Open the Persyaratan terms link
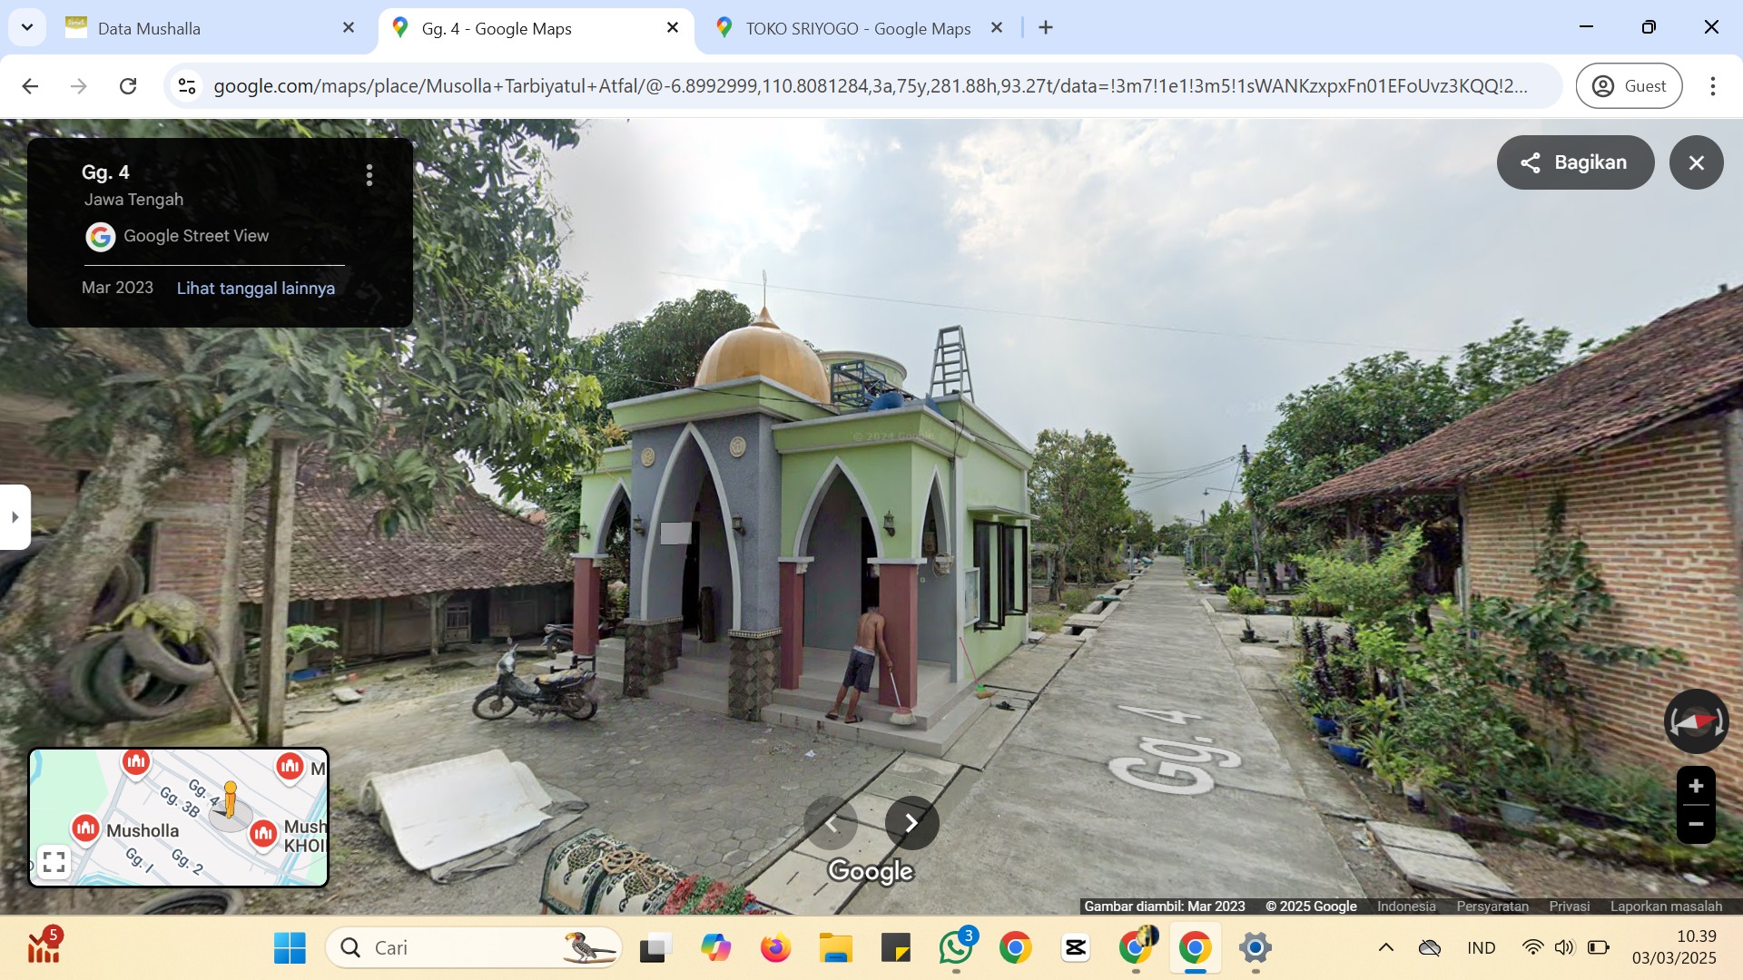1743x980 pixels. click(1492, 906)
